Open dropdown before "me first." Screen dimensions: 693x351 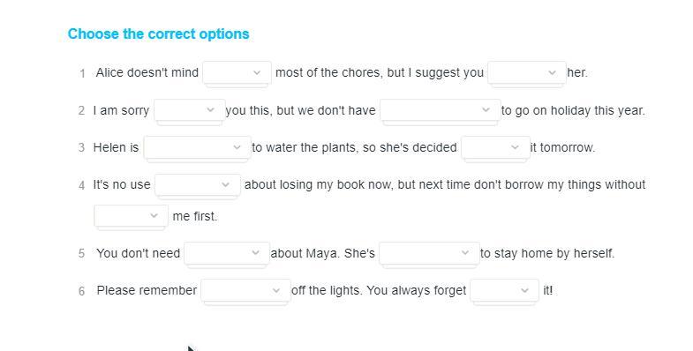pos(131,216)
